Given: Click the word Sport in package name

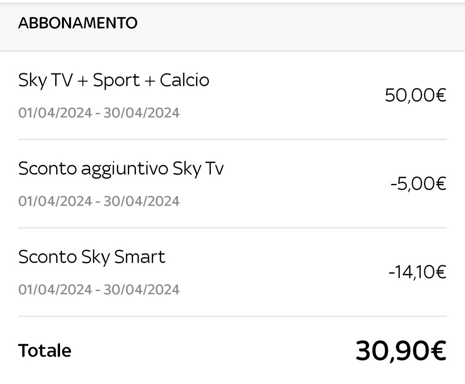Looking at the screenshot, I should click(x=116, y=81).
